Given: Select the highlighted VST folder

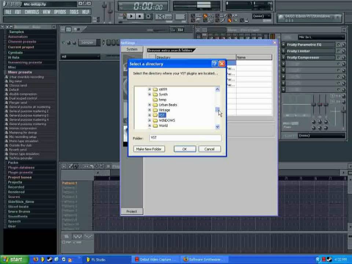Looking at the screenshot, I should (162, 115).
